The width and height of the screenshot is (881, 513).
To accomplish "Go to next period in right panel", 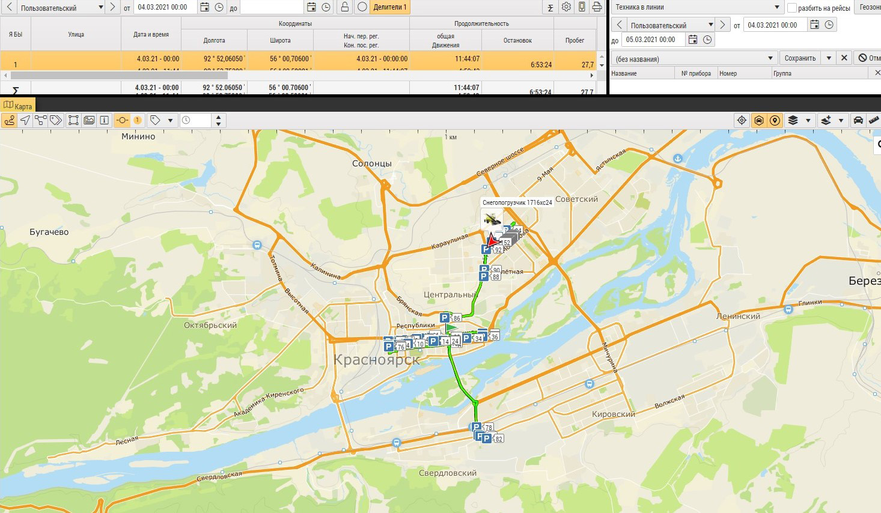I will point(723,25).
